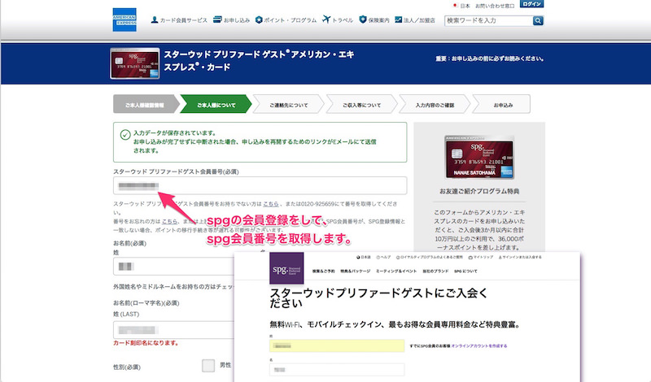Click the Japan flag 日本 selector
651x382 pixels.
pos(461,6)
